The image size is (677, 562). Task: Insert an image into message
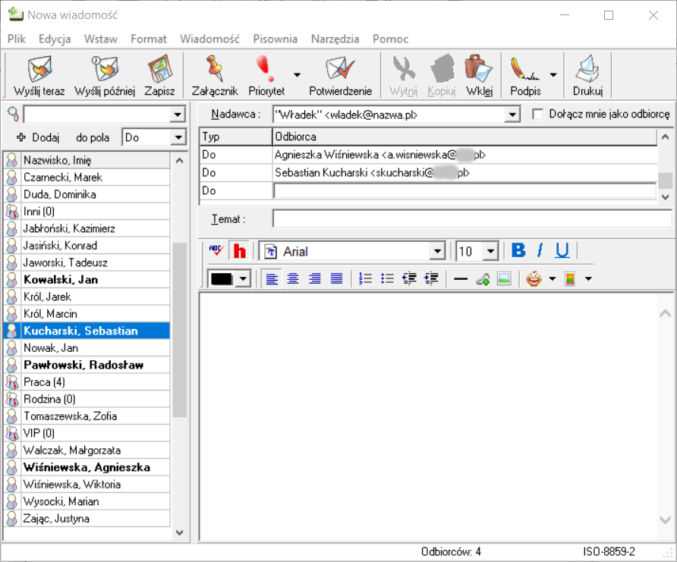(x=504, y=278)
